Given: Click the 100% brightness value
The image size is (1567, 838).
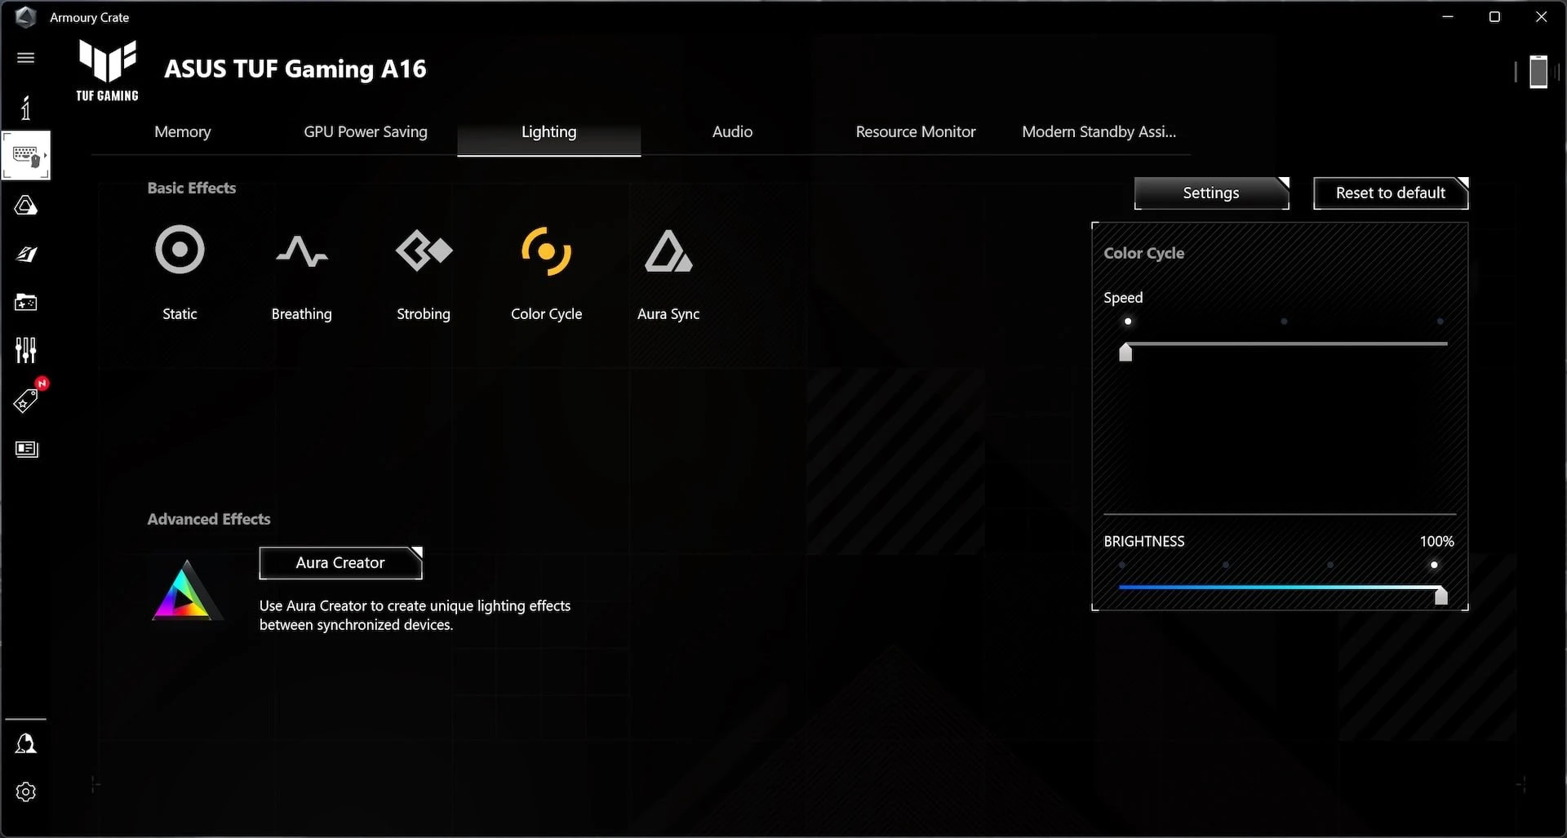Looking at the screenshot, I should (1436, 542).
